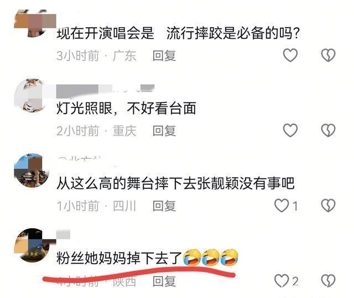Reply to the Guangdong comment via 回复
The image size is (354, 298).
(x=164, y=55)
